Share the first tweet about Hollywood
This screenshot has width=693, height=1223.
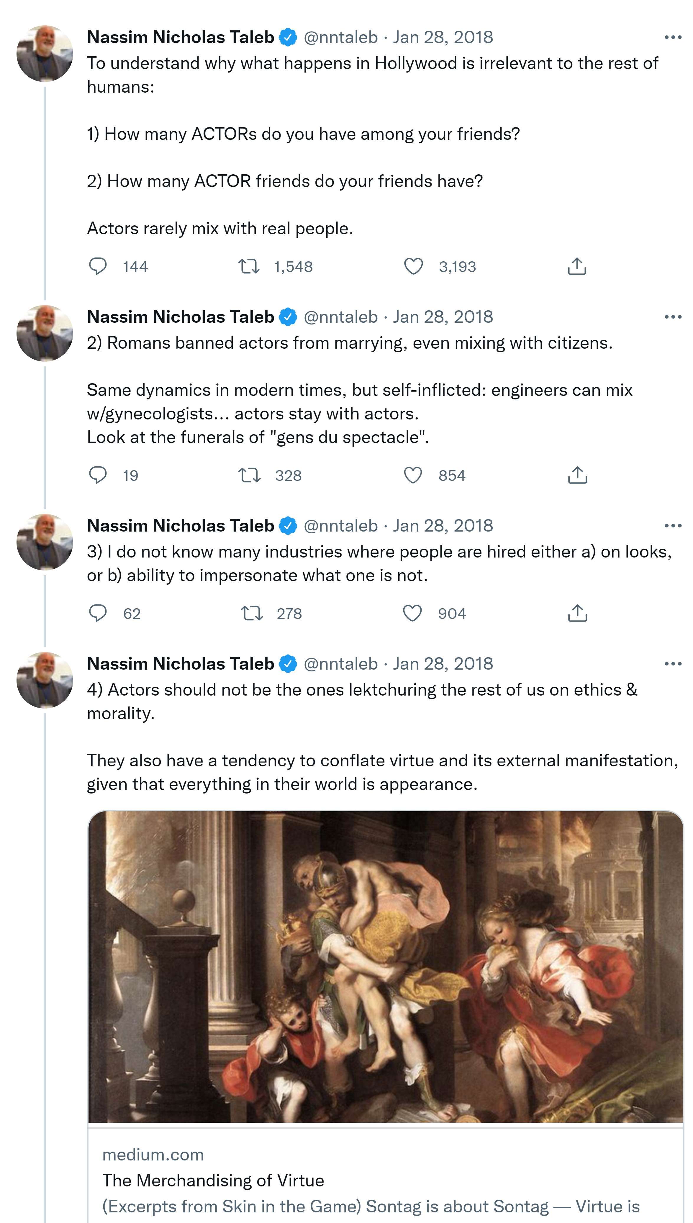(577, 266)
